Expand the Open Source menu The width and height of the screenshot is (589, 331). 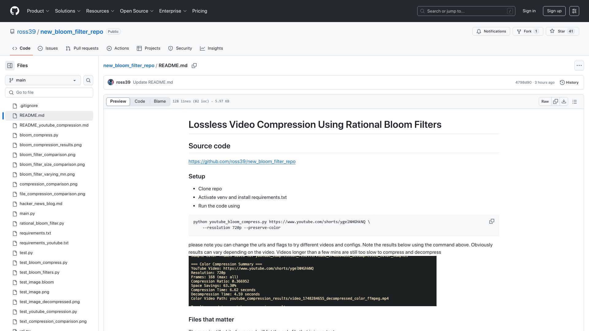137,11
